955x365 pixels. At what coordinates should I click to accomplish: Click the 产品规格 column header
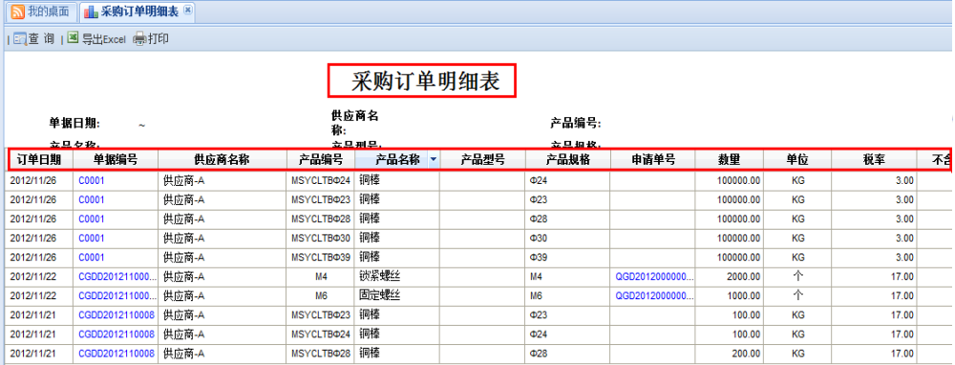pyautogui.click(x=567, y=160)
